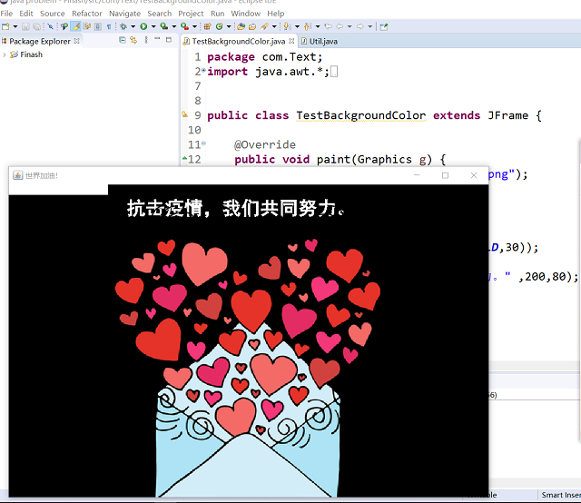The image size is (581, 503).
Task: Collapse the @Override method fold on line 11
Action: click(203, 145)
